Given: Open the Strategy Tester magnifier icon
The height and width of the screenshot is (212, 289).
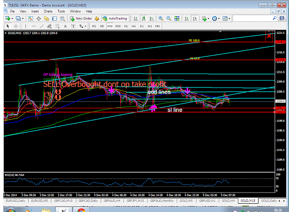Looking at the screenshot, I should click(x=62, y=19).
